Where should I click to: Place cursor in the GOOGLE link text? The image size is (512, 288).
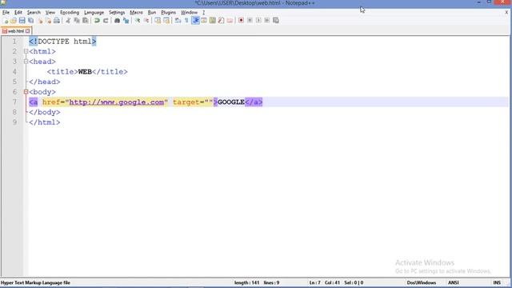point(231,102)
